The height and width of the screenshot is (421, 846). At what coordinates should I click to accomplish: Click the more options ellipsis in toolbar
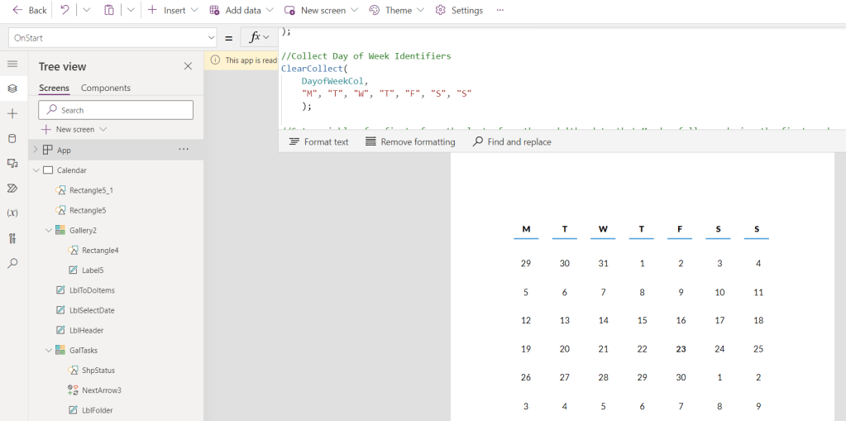[500, 10]
